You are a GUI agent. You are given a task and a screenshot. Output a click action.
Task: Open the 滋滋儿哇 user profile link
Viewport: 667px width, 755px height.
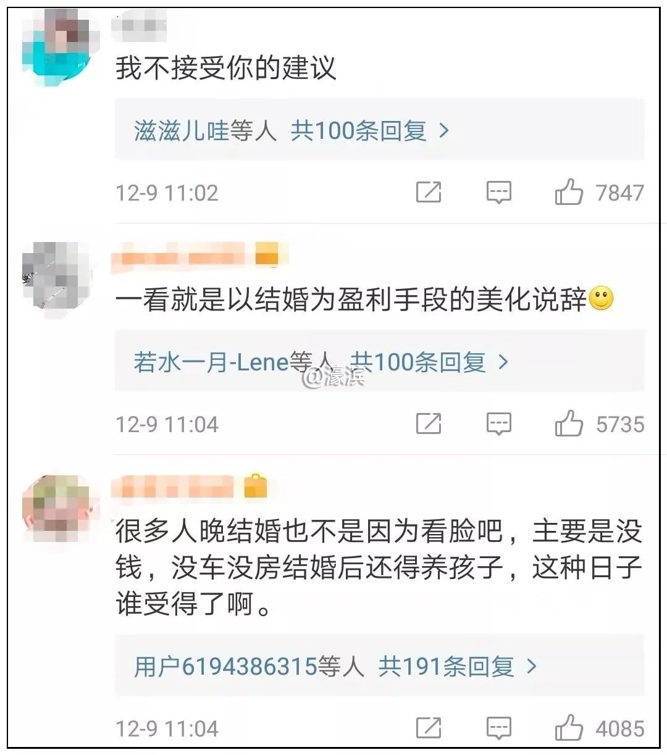[x=182, y=131]
